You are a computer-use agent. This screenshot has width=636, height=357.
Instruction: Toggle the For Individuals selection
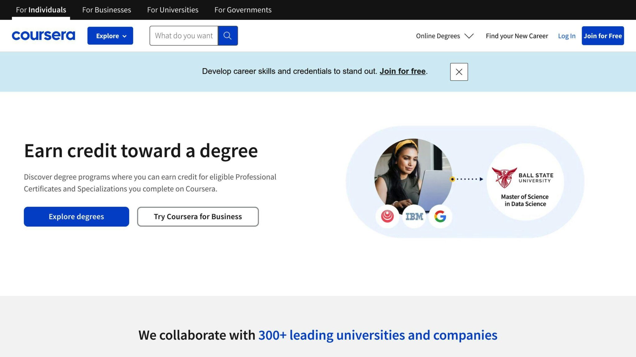[41, 10]
